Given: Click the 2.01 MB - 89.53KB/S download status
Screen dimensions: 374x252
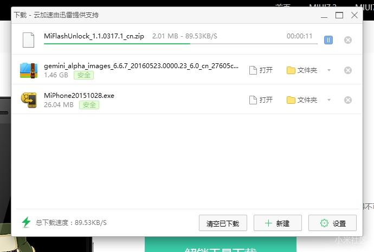Looking at the screenshot, I should coord(185,36).
